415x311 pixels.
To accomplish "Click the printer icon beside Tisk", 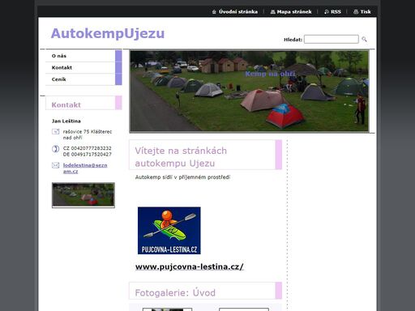I will point(356,12).
